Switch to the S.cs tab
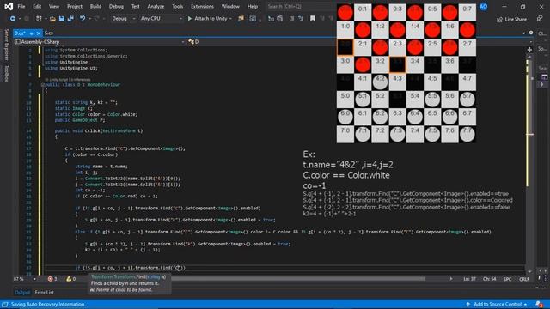This screenshot has height=309, width=550. click(x=49, y=33)
